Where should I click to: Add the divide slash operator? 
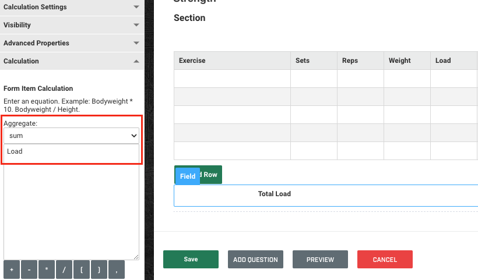point(64,271)
